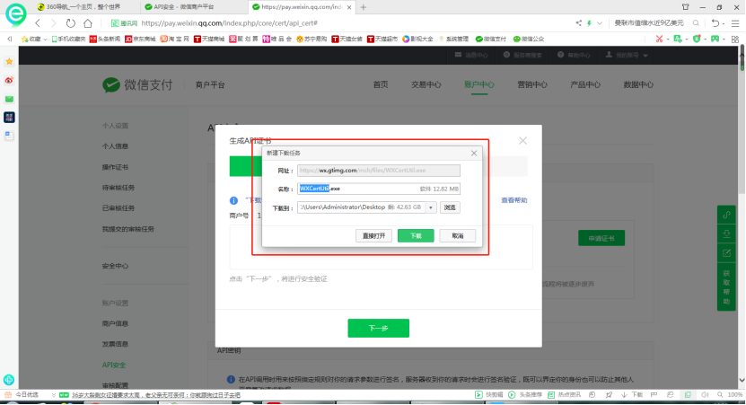Click the 取消 button in download dialog

click(458, 235)
